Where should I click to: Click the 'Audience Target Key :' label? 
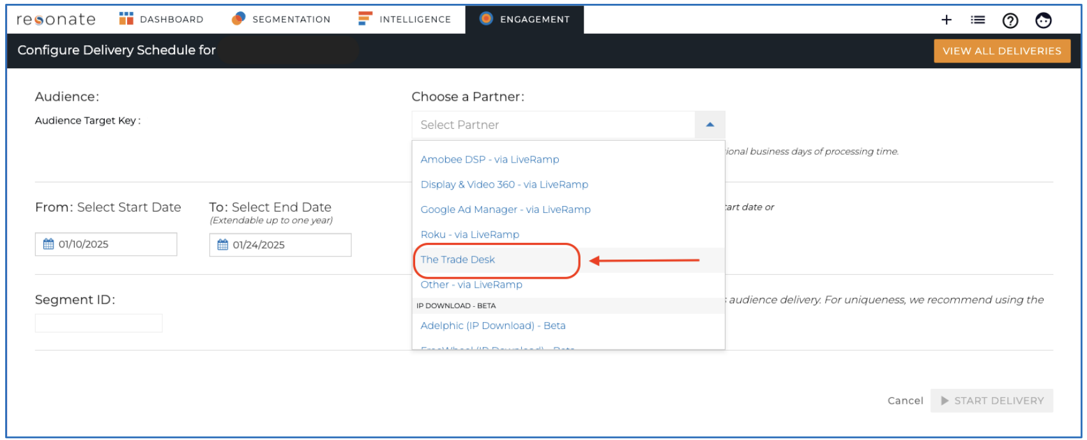tap(88, 121)
